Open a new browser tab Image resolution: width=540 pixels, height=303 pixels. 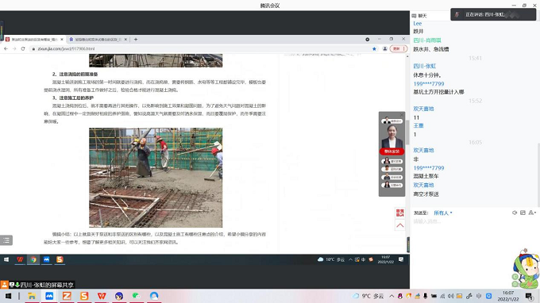(x=136, y=40)
